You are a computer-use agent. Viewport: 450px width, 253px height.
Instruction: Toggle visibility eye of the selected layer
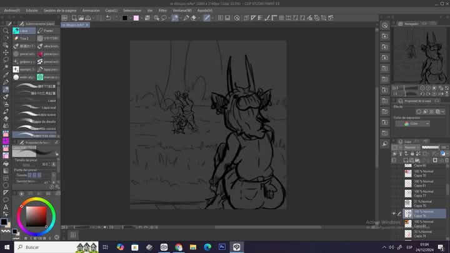click(x=394, y=214)
